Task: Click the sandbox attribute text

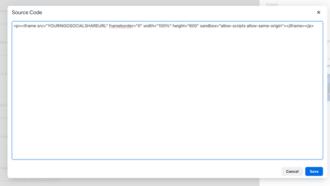Action: [x=241, y=26]
